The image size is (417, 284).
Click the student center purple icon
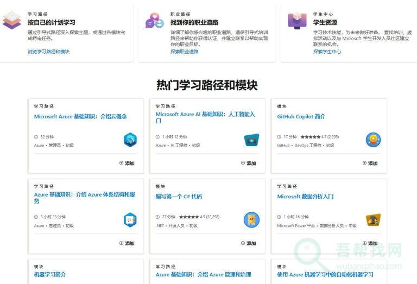[297, 21]
